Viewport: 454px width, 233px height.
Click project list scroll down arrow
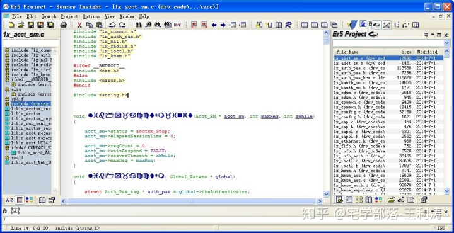coord(447,191)
